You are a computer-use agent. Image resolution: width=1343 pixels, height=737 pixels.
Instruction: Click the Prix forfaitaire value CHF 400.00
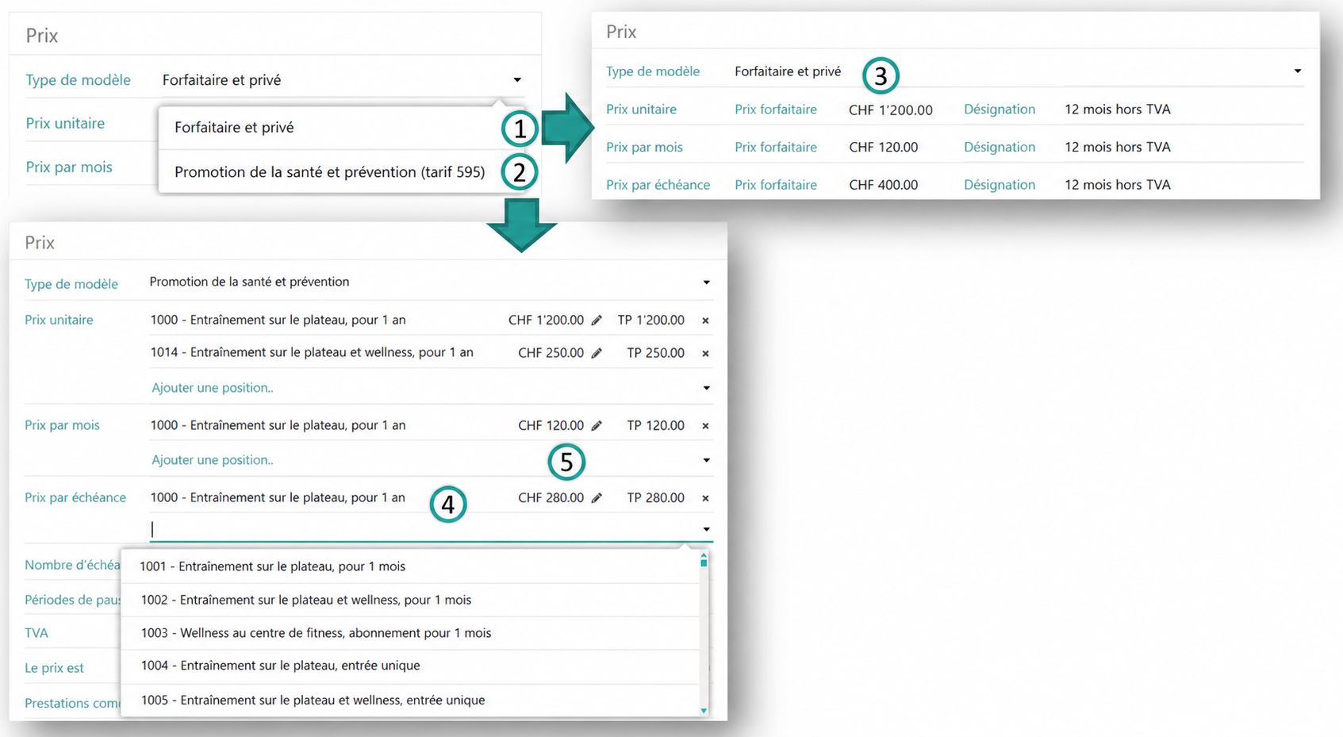point(883,185)
